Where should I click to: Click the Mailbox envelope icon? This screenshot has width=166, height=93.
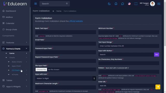point(3,17)
